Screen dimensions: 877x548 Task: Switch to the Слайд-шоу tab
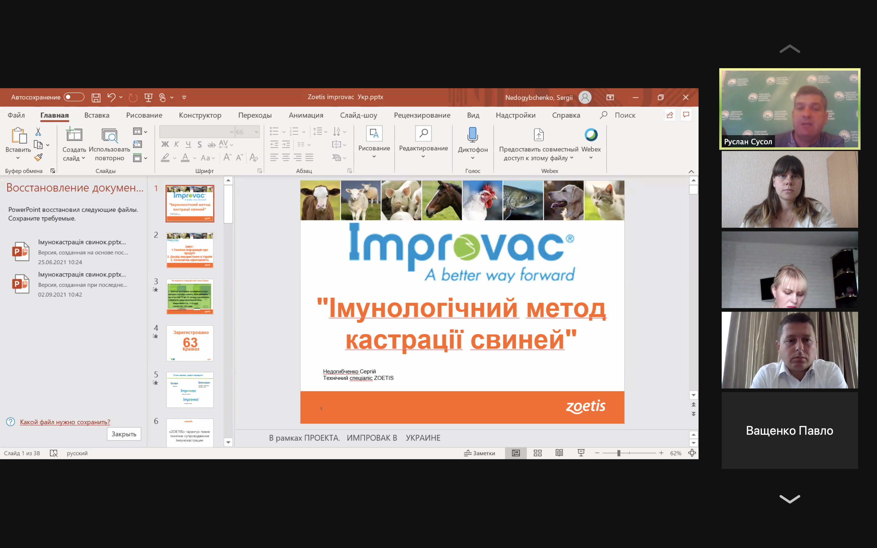pyautogui.click(x=358, y=115)
